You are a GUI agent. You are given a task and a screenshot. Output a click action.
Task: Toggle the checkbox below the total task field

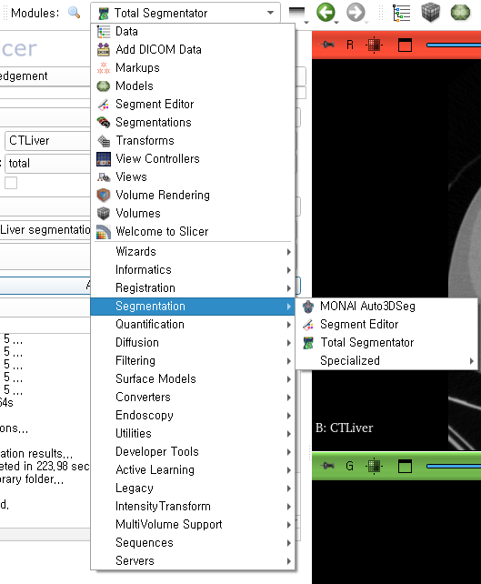[11, 183]
